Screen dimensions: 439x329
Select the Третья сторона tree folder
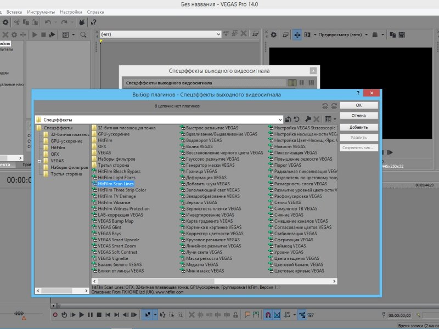66,174
